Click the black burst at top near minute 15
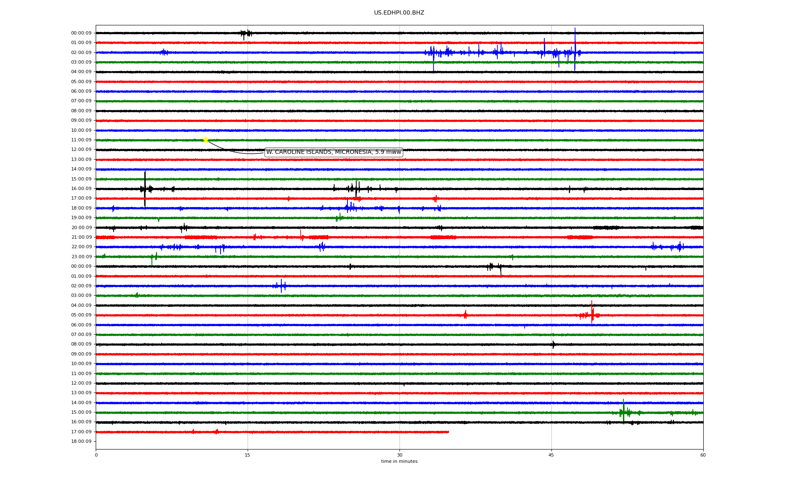Image resolution: width=799 pixels, height=499 pixels. 246,33
